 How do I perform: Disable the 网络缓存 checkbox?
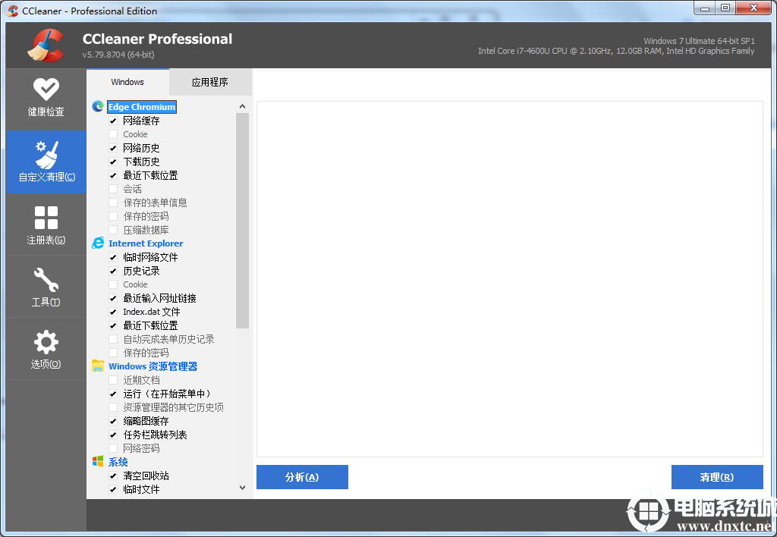tap(115, 120)
